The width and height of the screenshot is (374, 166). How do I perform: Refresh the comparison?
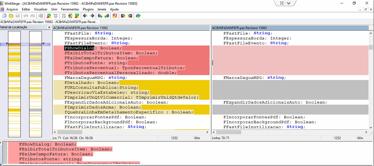click(x=138, y=16)
